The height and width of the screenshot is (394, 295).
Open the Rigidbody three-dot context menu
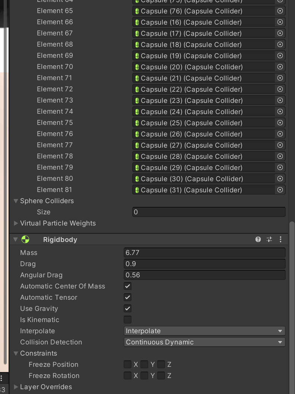(x=280, y=239)
